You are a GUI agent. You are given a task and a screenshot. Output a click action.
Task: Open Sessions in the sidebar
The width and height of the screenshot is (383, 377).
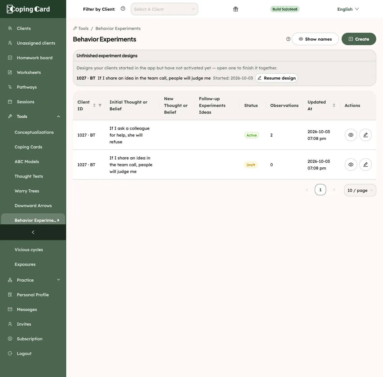33,102
